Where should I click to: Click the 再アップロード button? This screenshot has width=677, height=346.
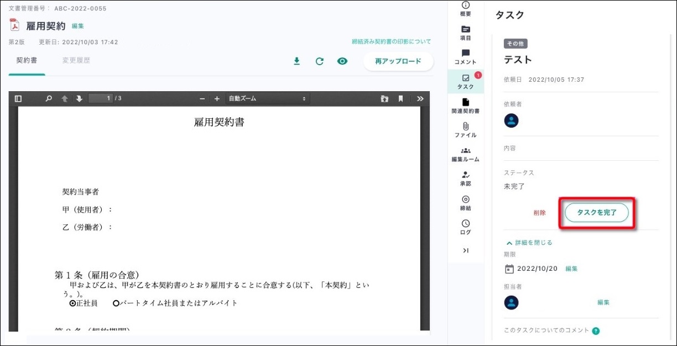(x=398, y=61)
